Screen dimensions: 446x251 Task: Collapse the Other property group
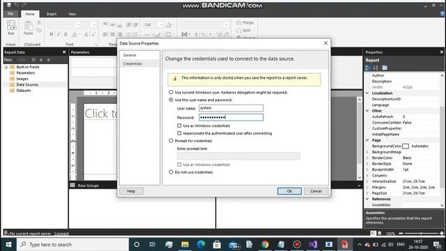[367, 111]
